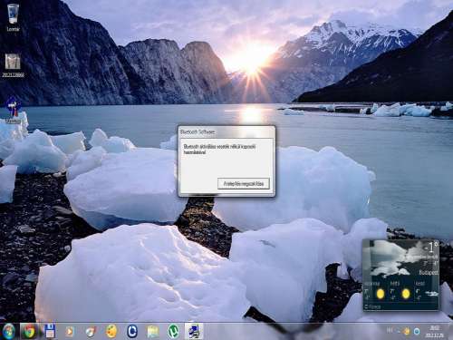Select the Bluetooth activation message text
Screen dimensions: 453x340
pyautogui.click(x=219, y=150)
